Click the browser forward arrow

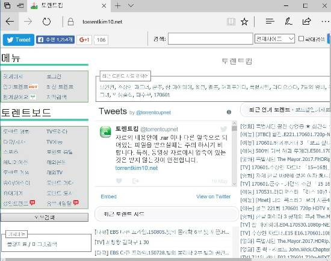point(28,21)
